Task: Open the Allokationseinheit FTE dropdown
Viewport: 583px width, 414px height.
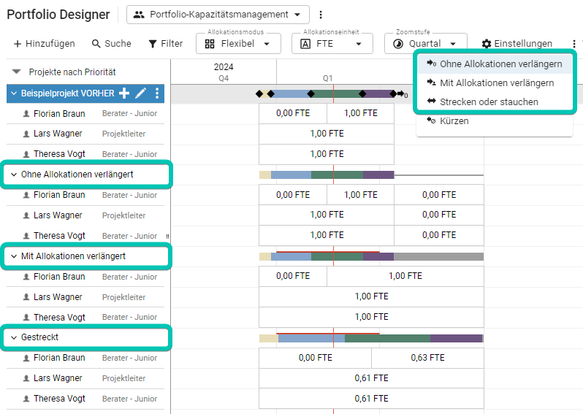Action: click(332, 44)
